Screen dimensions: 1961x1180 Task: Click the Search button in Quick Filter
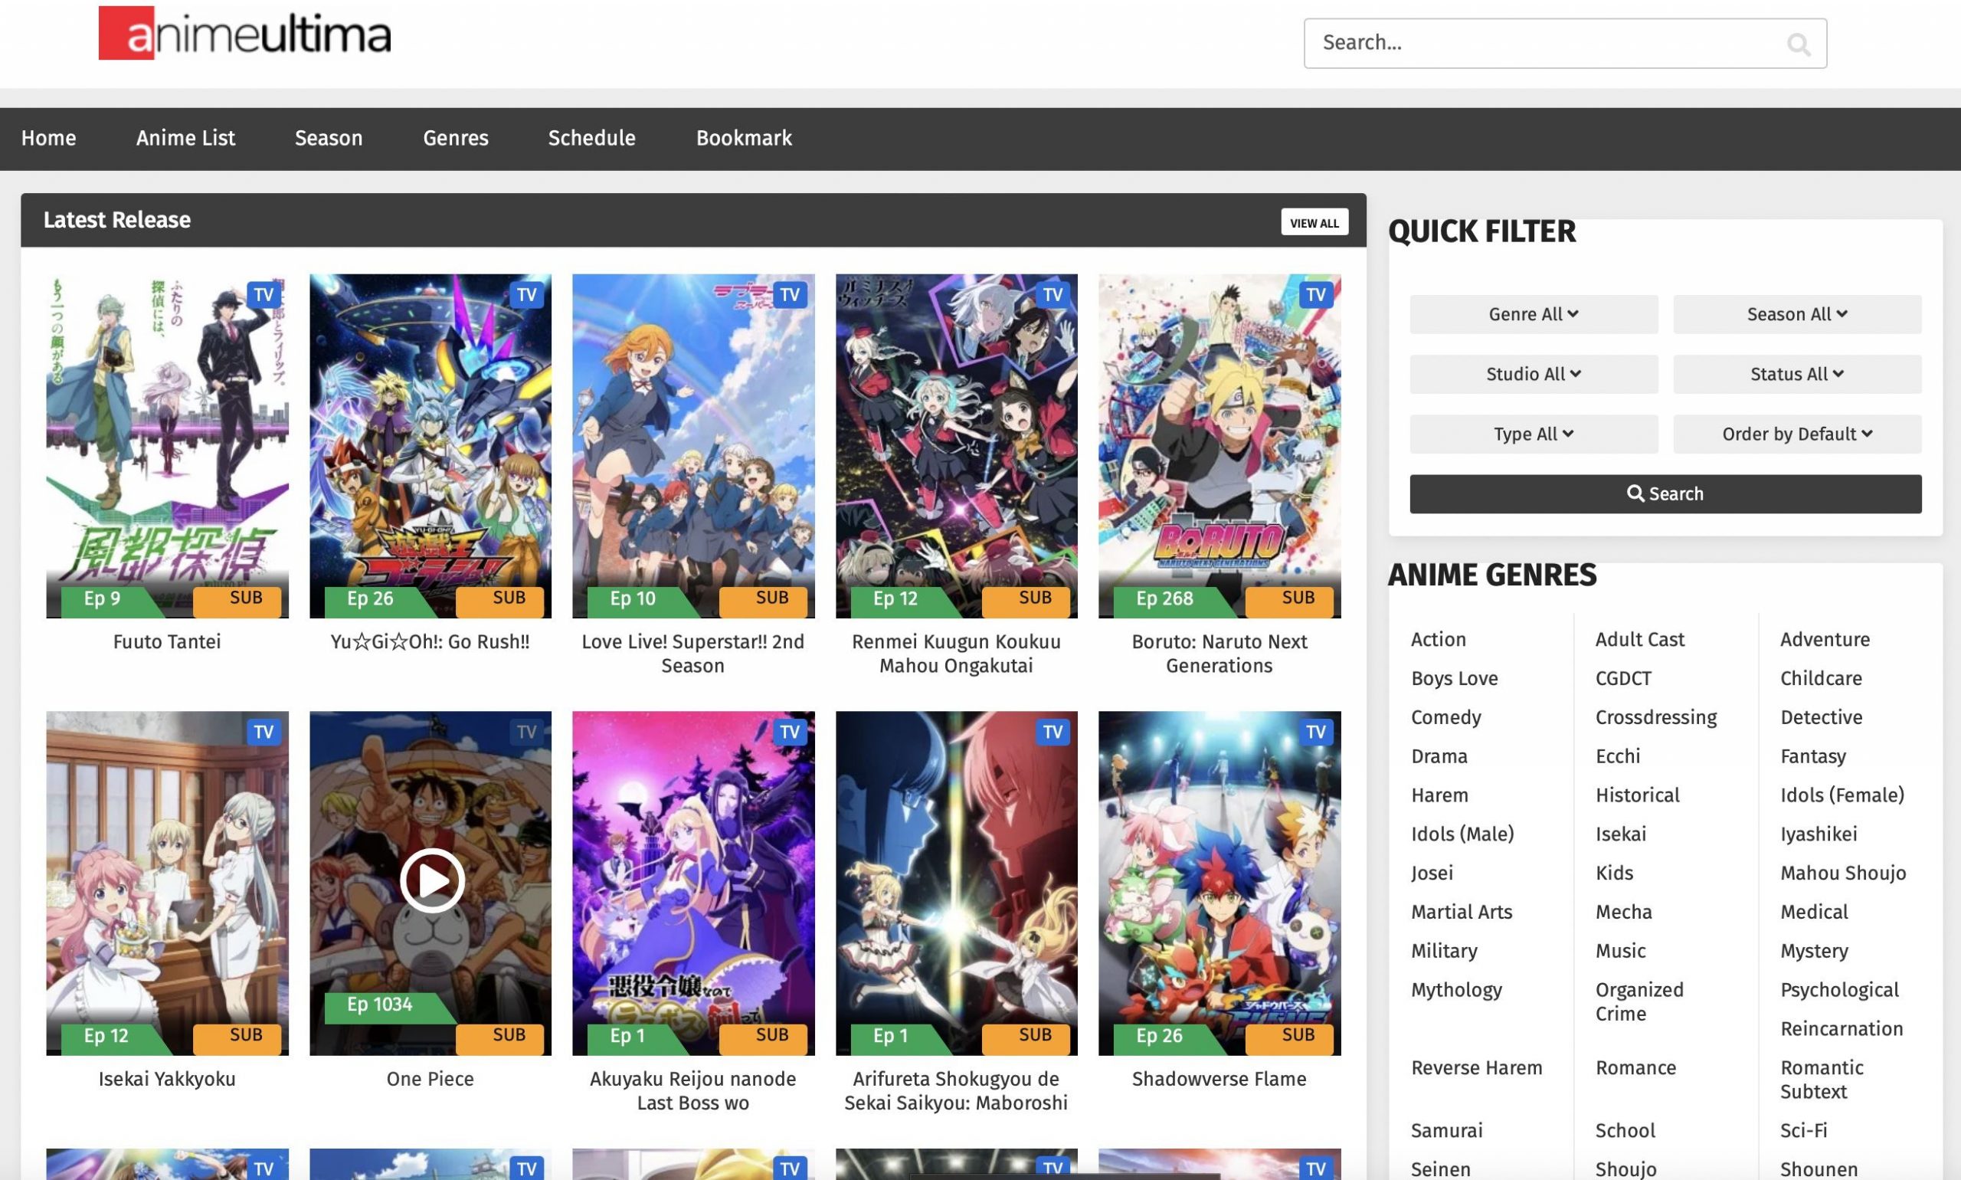[x=1665, y=493]
